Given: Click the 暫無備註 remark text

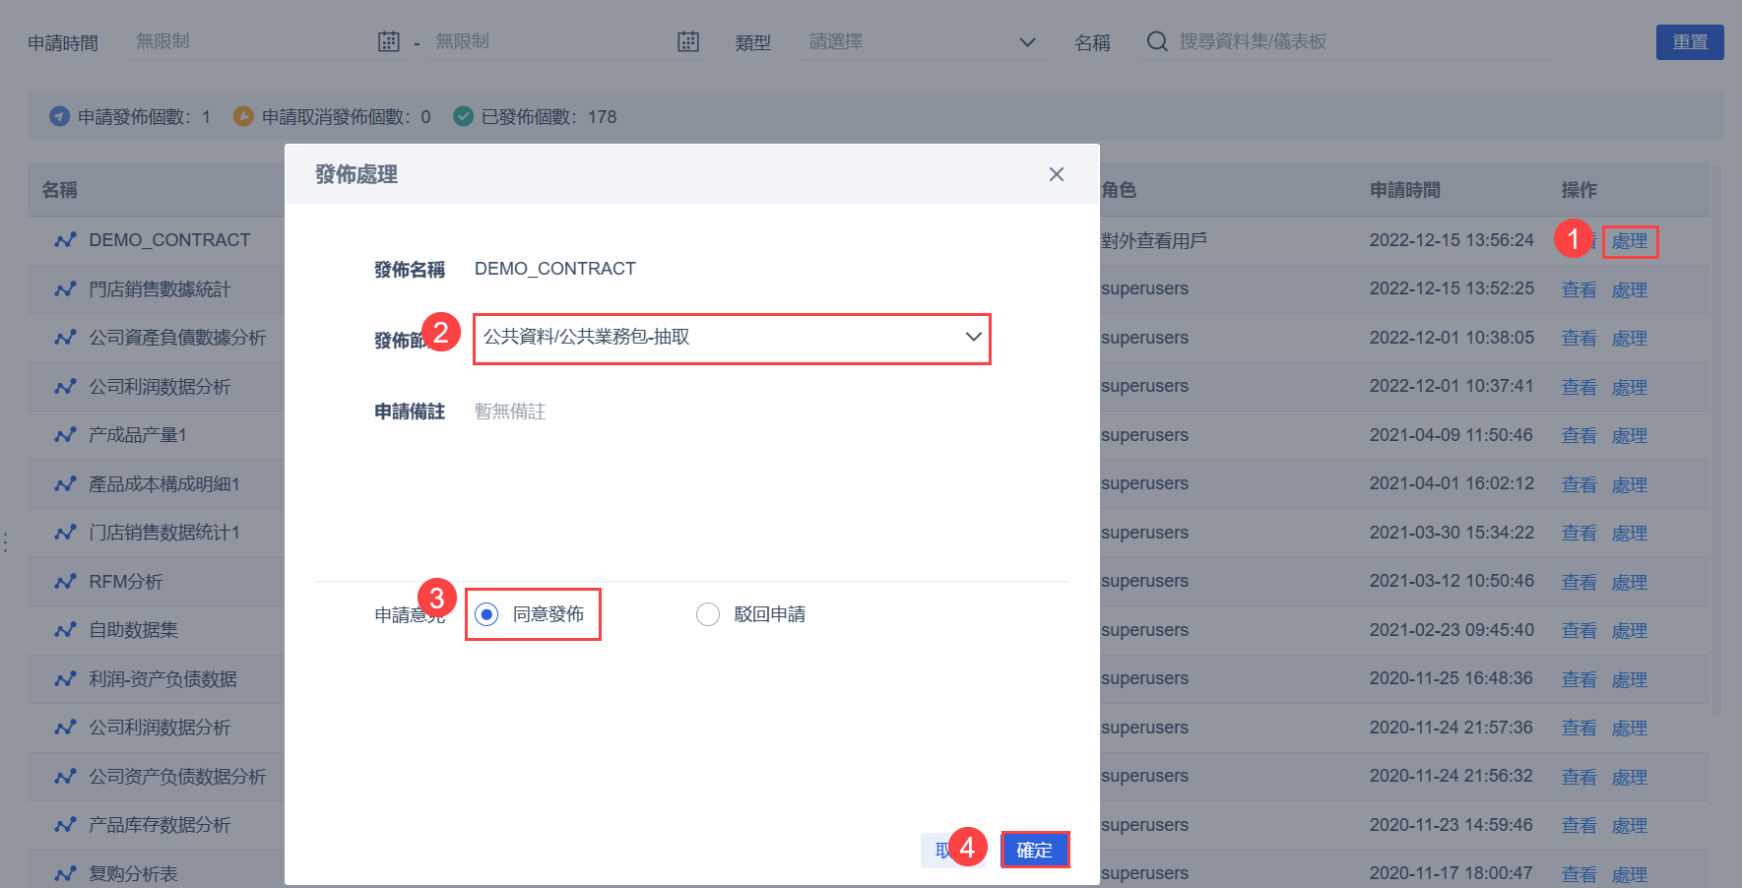Looking at the screenshot, I should point(510,412).
